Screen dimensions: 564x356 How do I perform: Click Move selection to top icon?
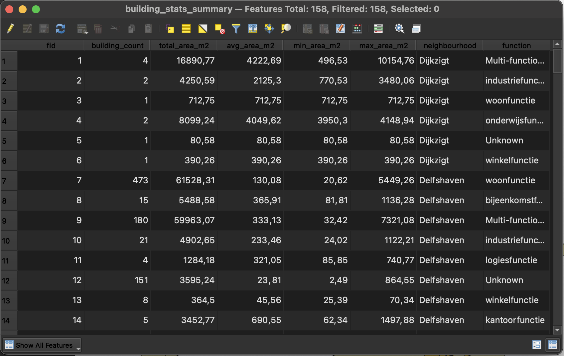click(252, 29)
